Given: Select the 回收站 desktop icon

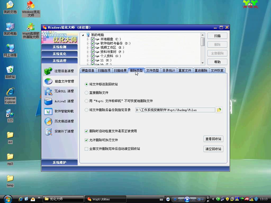Looking at the screenshot, I should tap(10, 72).
